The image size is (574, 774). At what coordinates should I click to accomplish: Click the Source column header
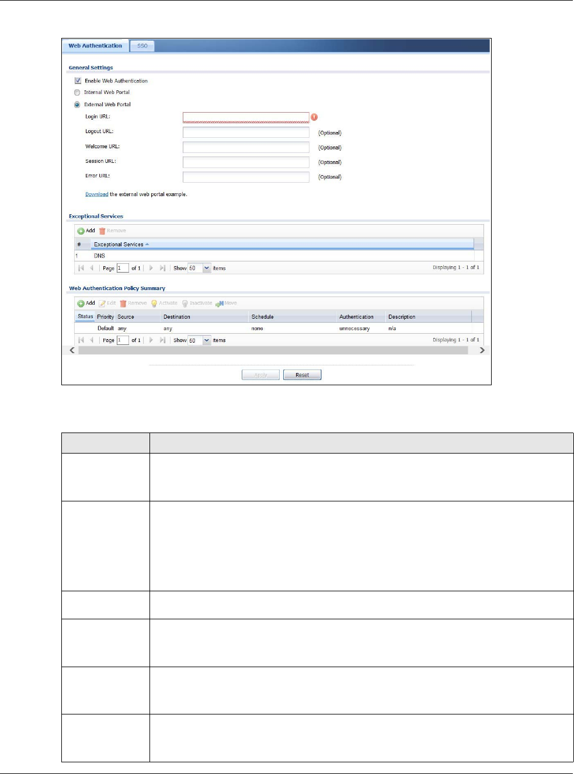pos(138,317)
